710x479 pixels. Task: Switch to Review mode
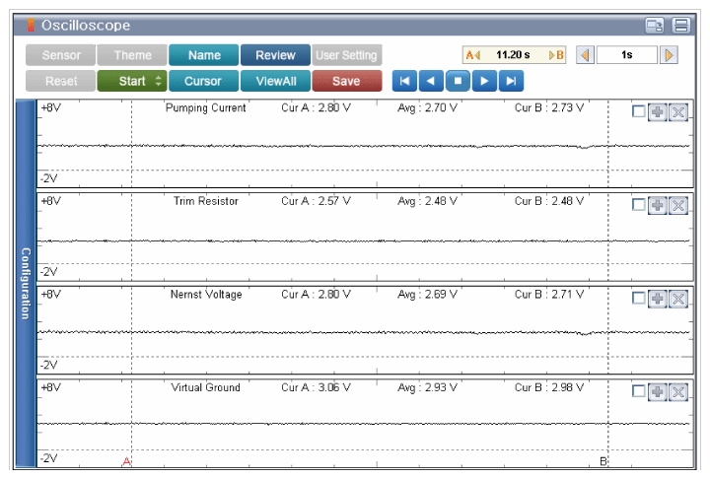point(275,55)
